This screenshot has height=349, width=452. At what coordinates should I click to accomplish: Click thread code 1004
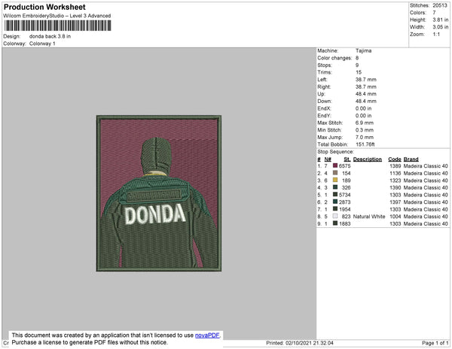coord(395,217)
